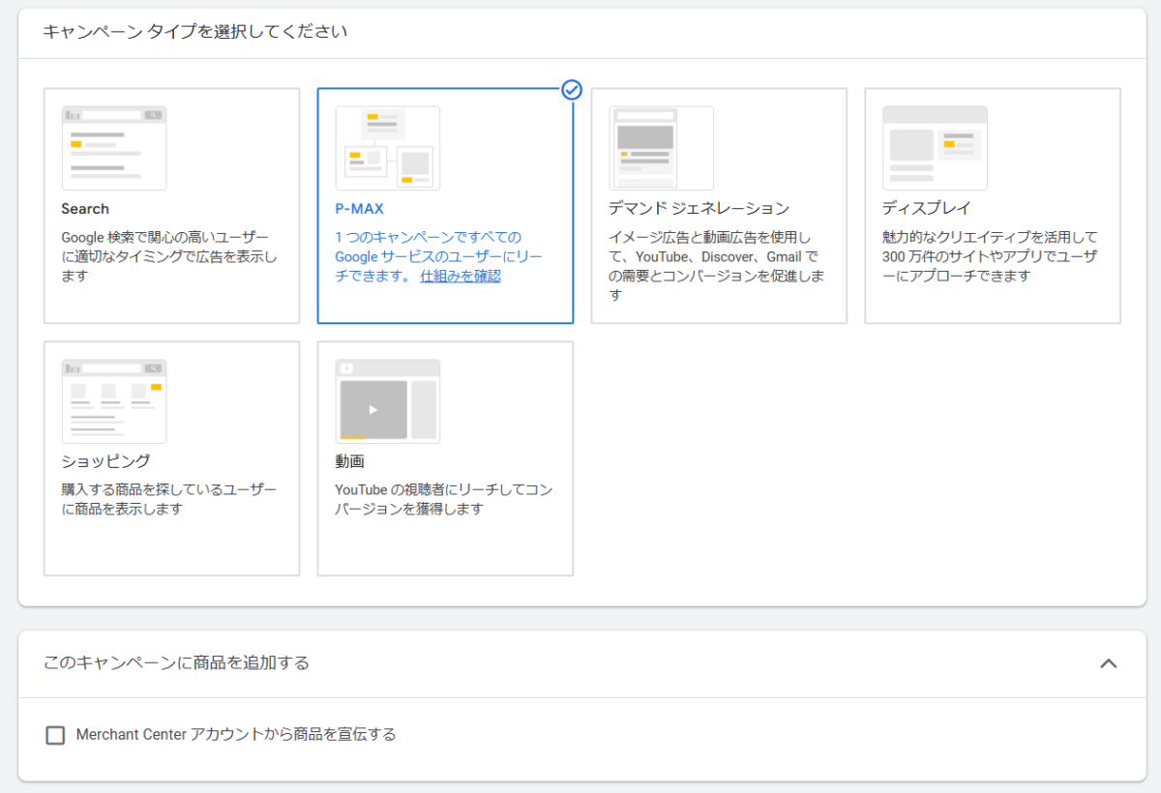The image size is (1161, 793).
Task: Click the このキャンペーンに商品を追加する heading text
Action: click(x=176, y=663)
